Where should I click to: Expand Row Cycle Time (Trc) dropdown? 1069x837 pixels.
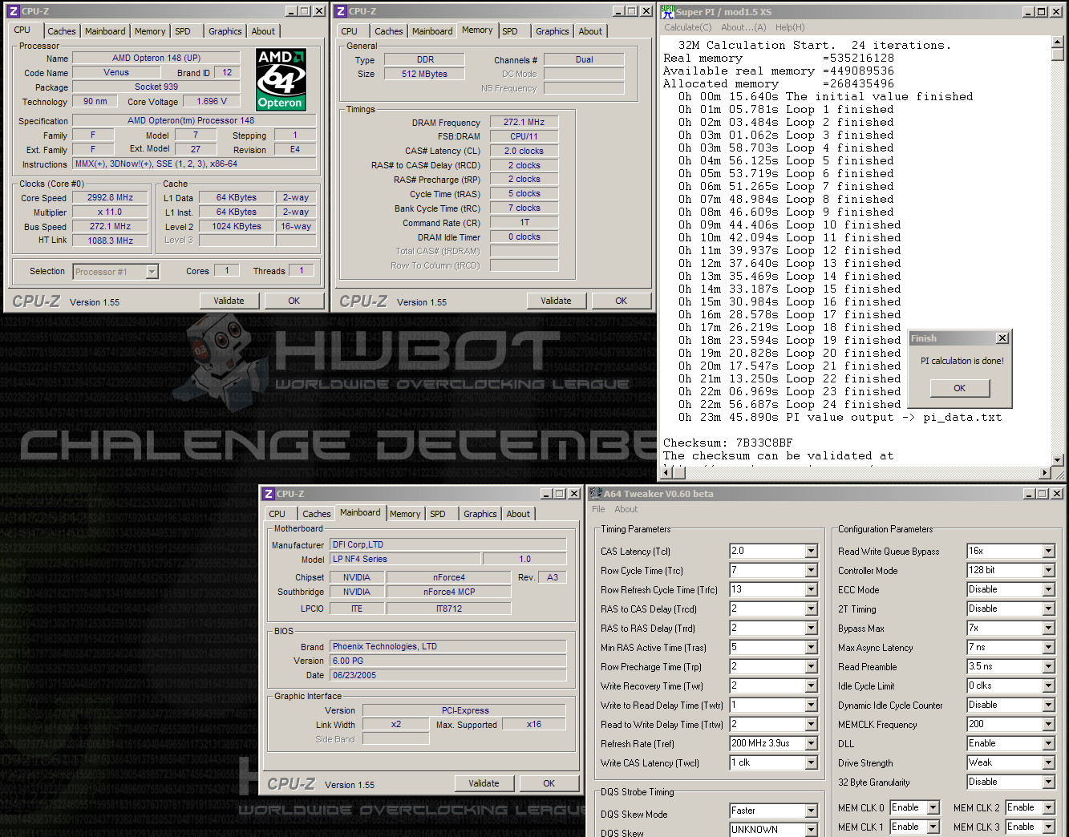click(812, 571)
